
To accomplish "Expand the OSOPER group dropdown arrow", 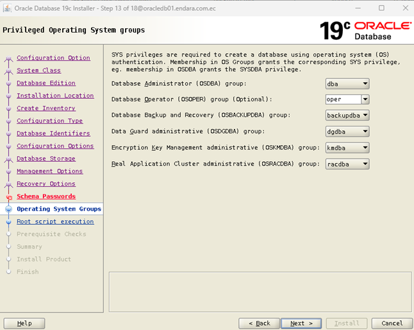I will pyautogui.click(x=365, y=100).
